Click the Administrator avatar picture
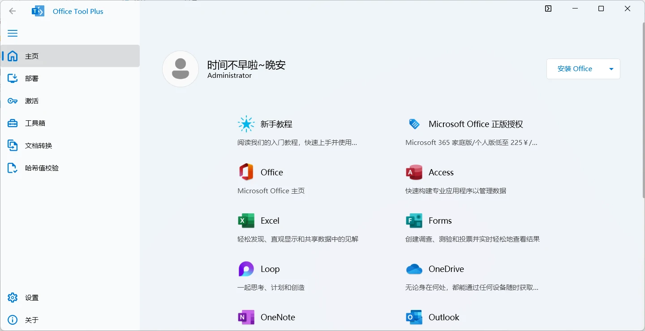Viewport: 645px width, 331px height. point(181,69)
